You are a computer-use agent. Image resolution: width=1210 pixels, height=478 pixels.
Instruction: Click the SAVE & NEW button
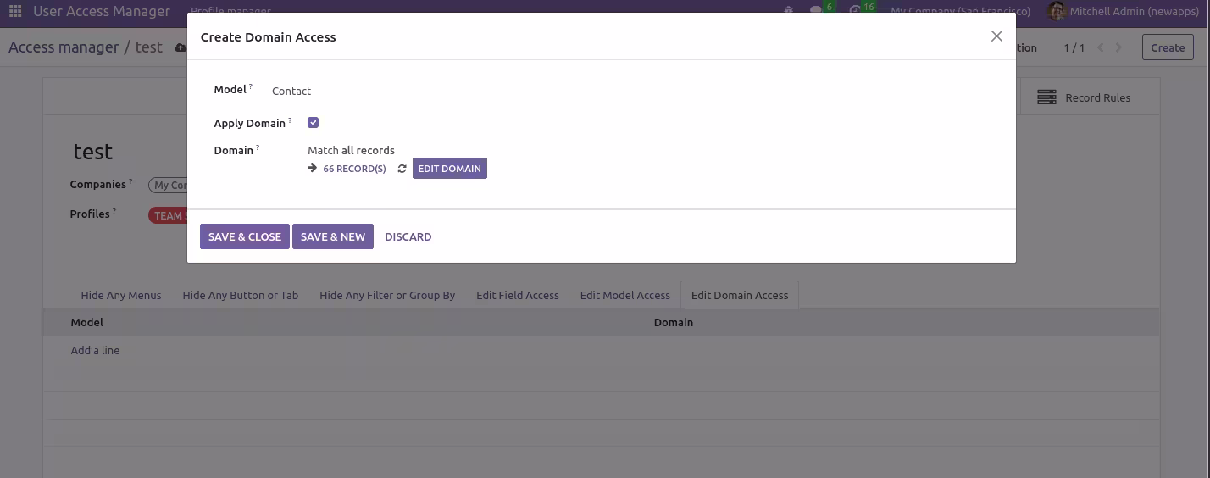click(x=333, y=236)
